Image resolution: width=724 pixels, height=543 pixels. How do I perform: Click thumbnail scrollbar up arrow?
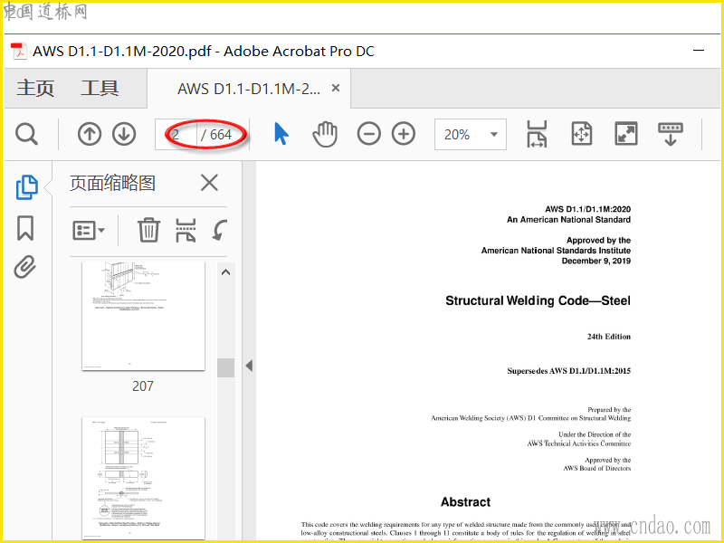pyautogui.click(x=225, y=272)
